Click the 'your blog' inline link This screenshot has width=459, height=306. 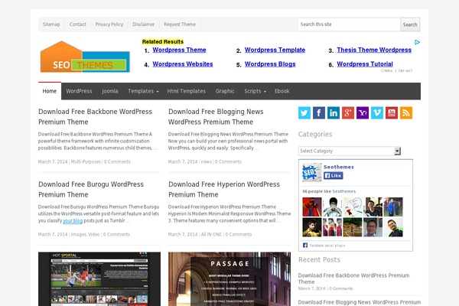pos(73,220)
